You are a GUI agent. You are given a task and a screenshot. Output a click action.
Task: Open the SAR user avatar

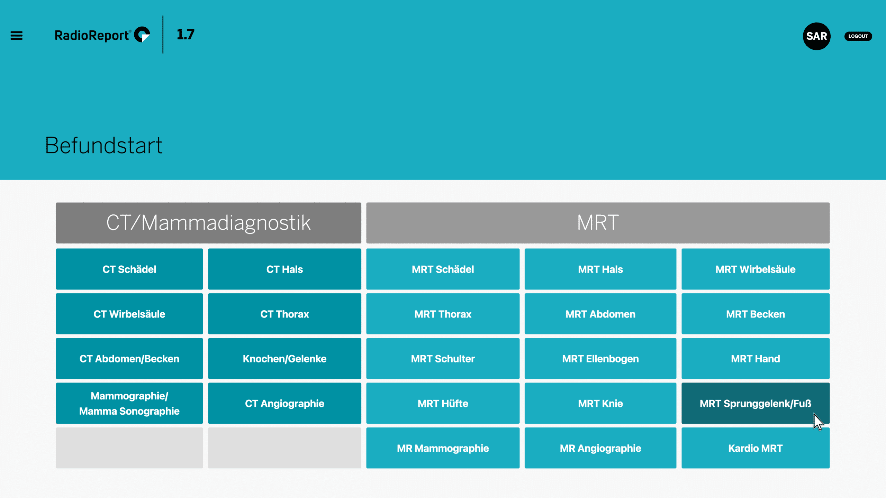click(816, 36)
